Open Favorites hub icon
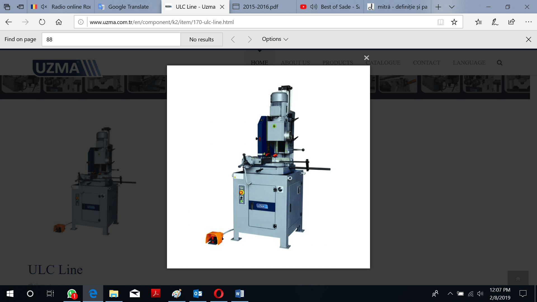 478,22
